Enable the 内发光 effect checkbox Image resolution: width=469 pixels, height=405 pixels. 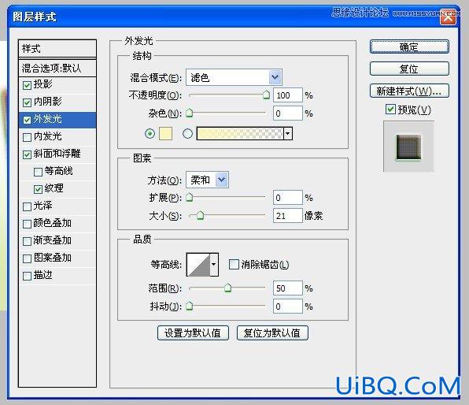pyautogui.click(x=27, y=137)
